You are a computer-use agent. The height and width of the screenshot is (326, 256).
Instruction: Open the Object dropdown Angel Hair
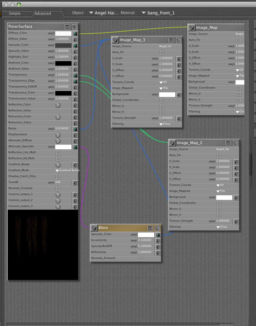(x=104, y=13)
